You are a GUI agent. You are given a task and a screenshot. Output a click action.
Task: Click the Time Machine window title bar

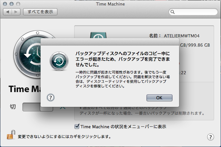[x=110, y=4]
